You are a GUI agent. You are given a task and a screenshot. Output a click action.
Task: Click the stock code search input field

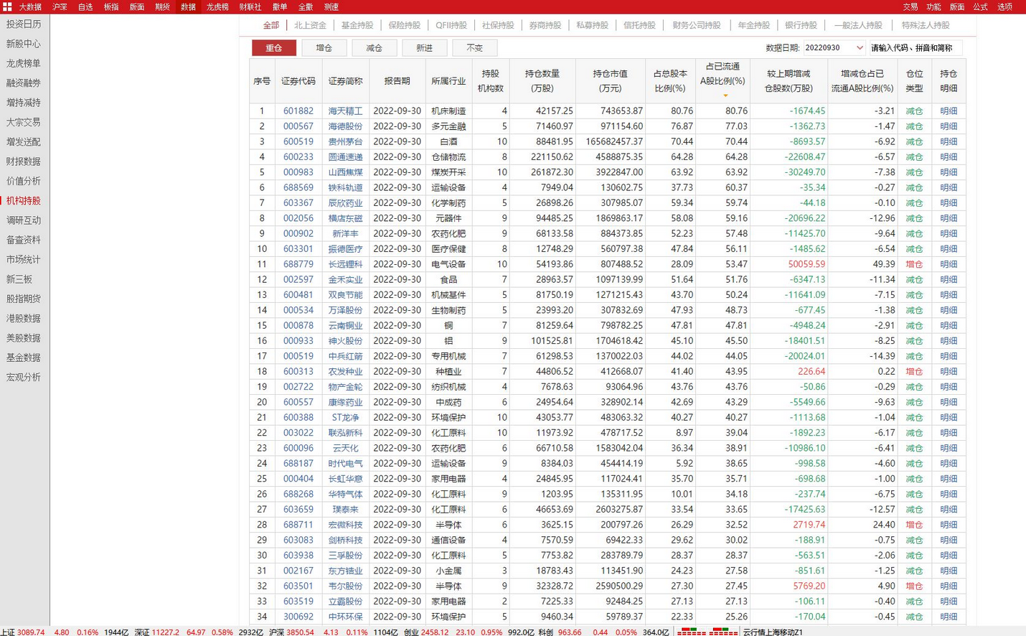pyautogui.click(x=914, y=48)
